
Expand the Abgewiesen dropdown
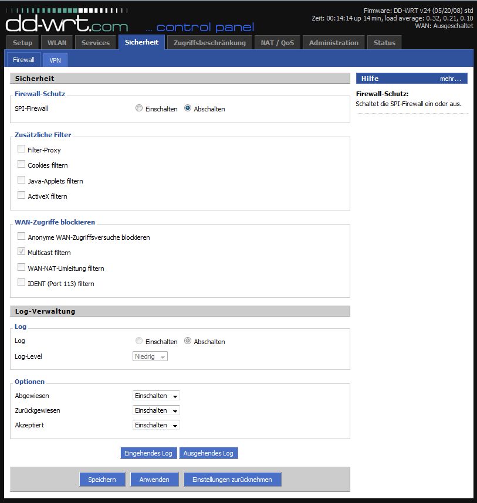click(156, 396)
